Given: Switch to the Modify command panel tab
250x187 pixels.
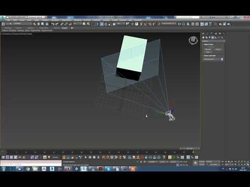Looking at the screenshot, I should [207, 33].
